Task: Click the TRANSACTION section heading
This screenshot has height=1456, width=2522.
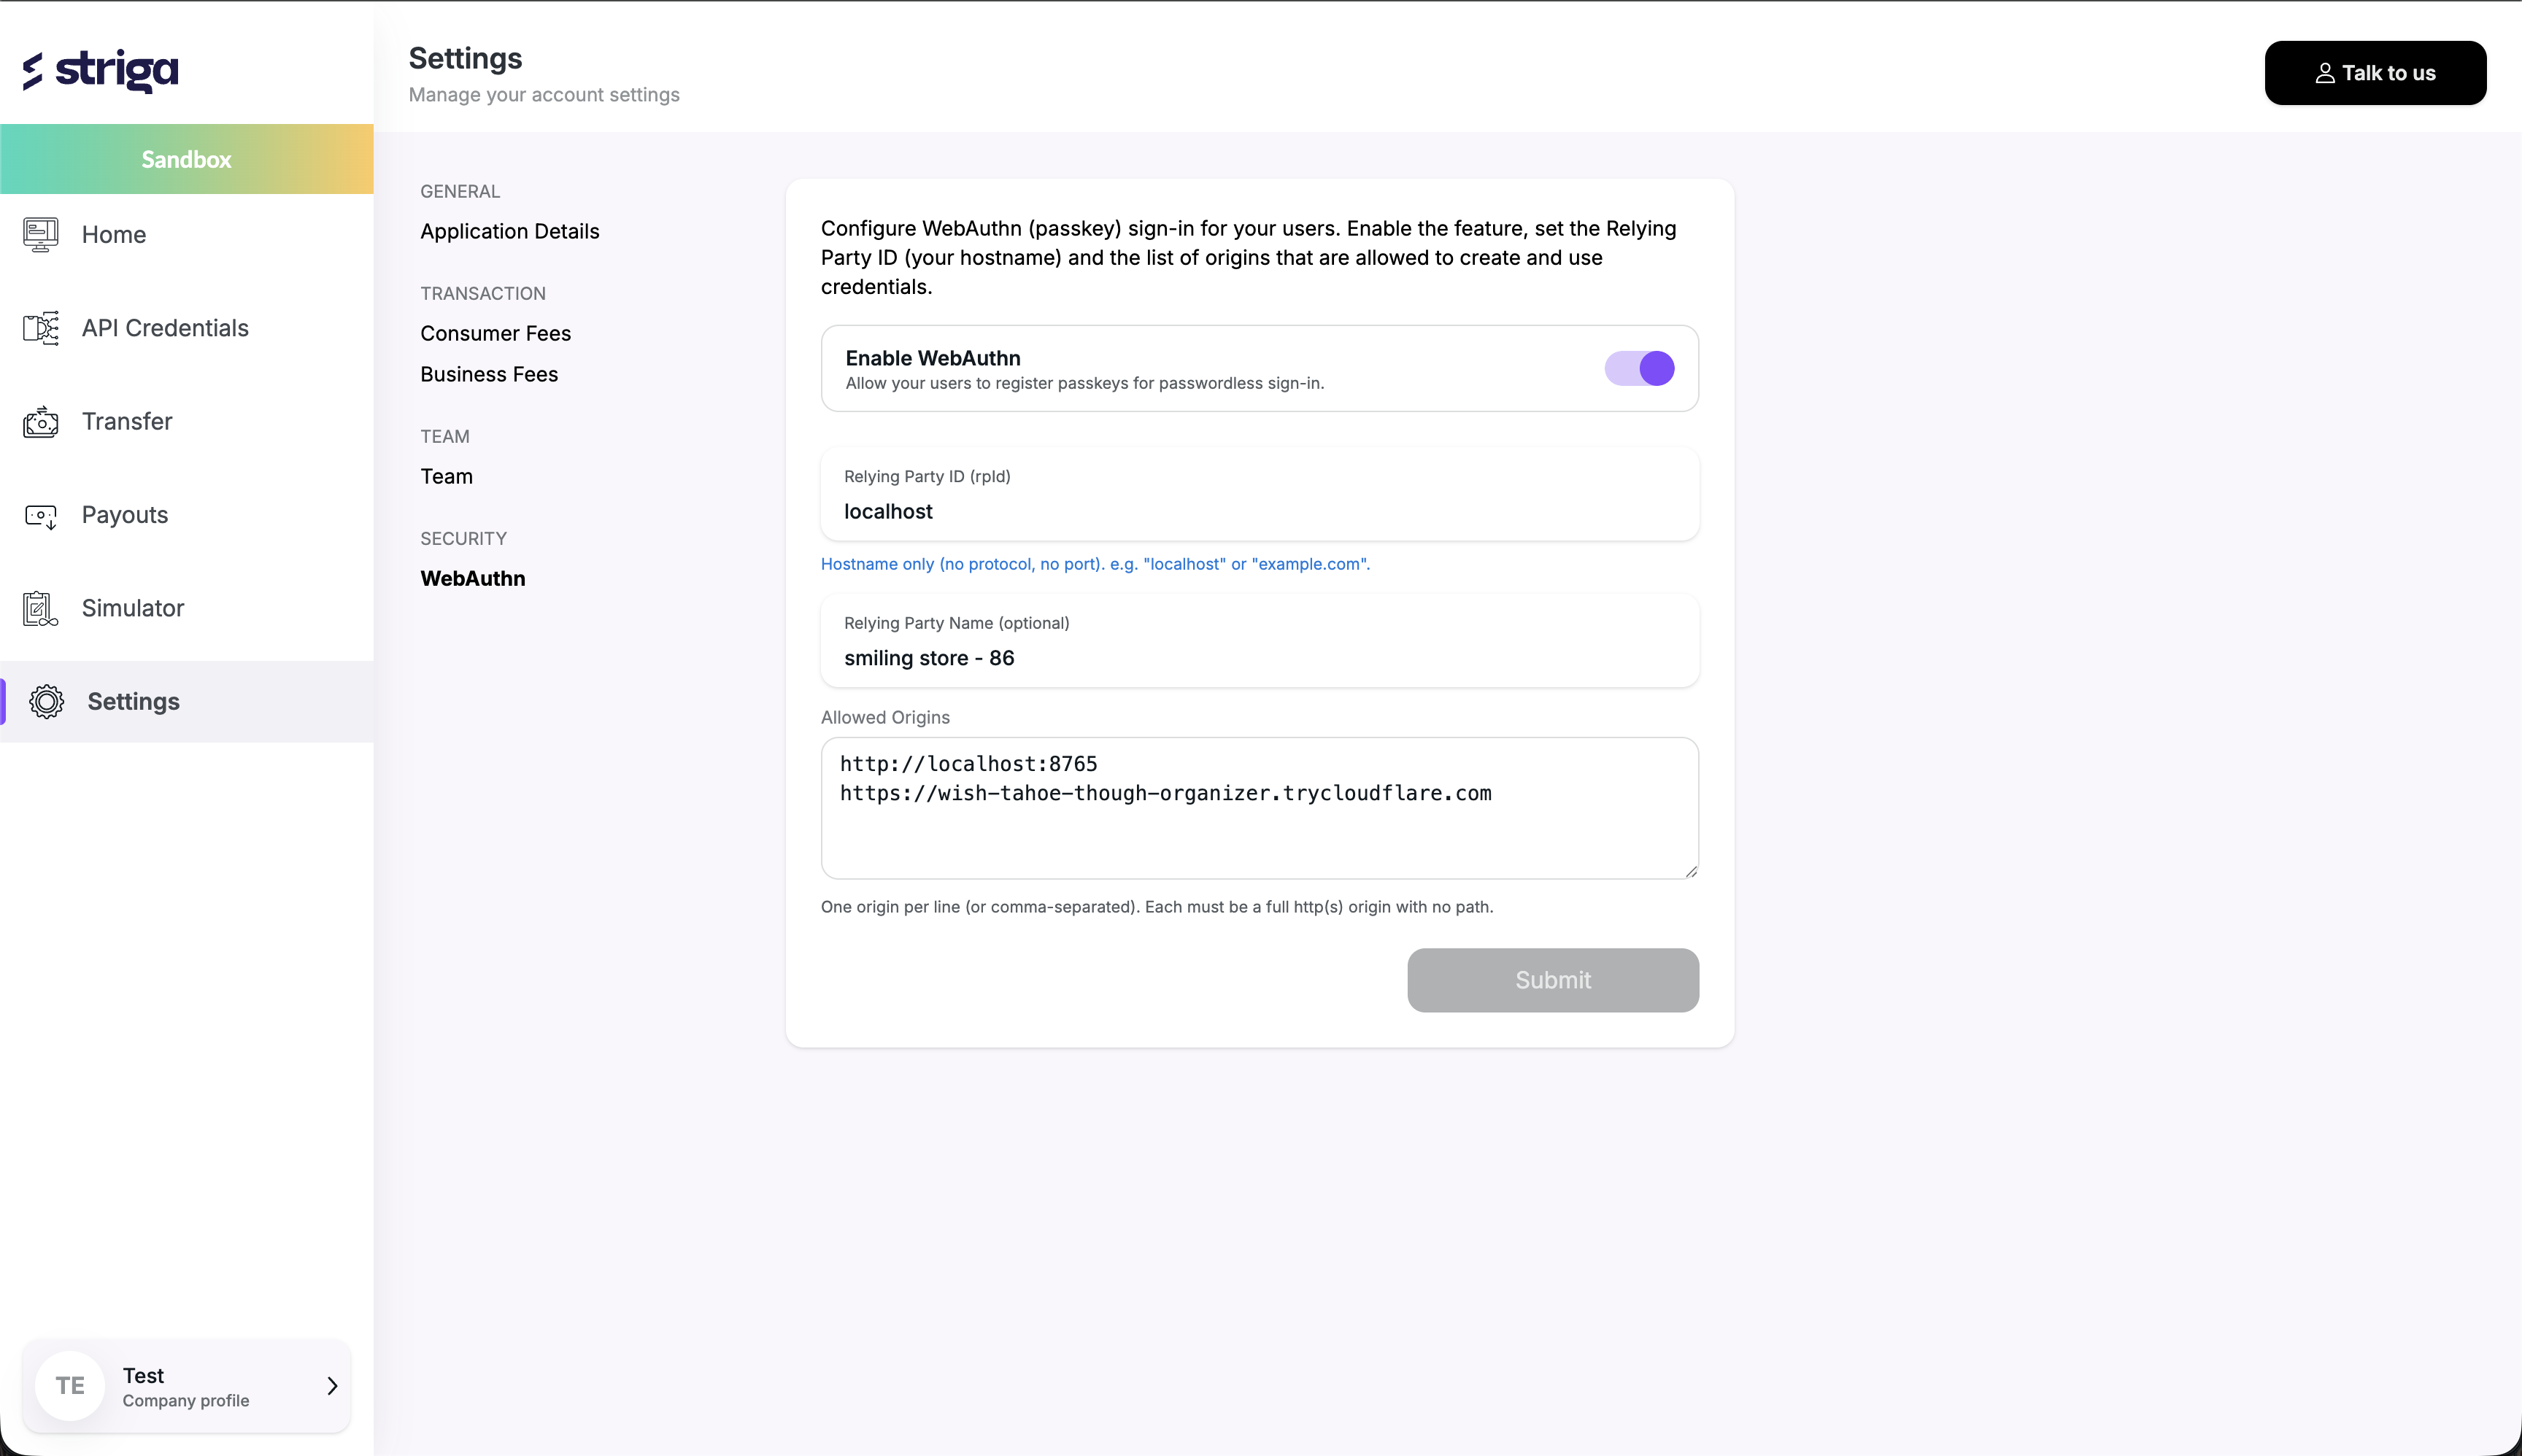Action: pyautogui.click(x=482, y=293)
